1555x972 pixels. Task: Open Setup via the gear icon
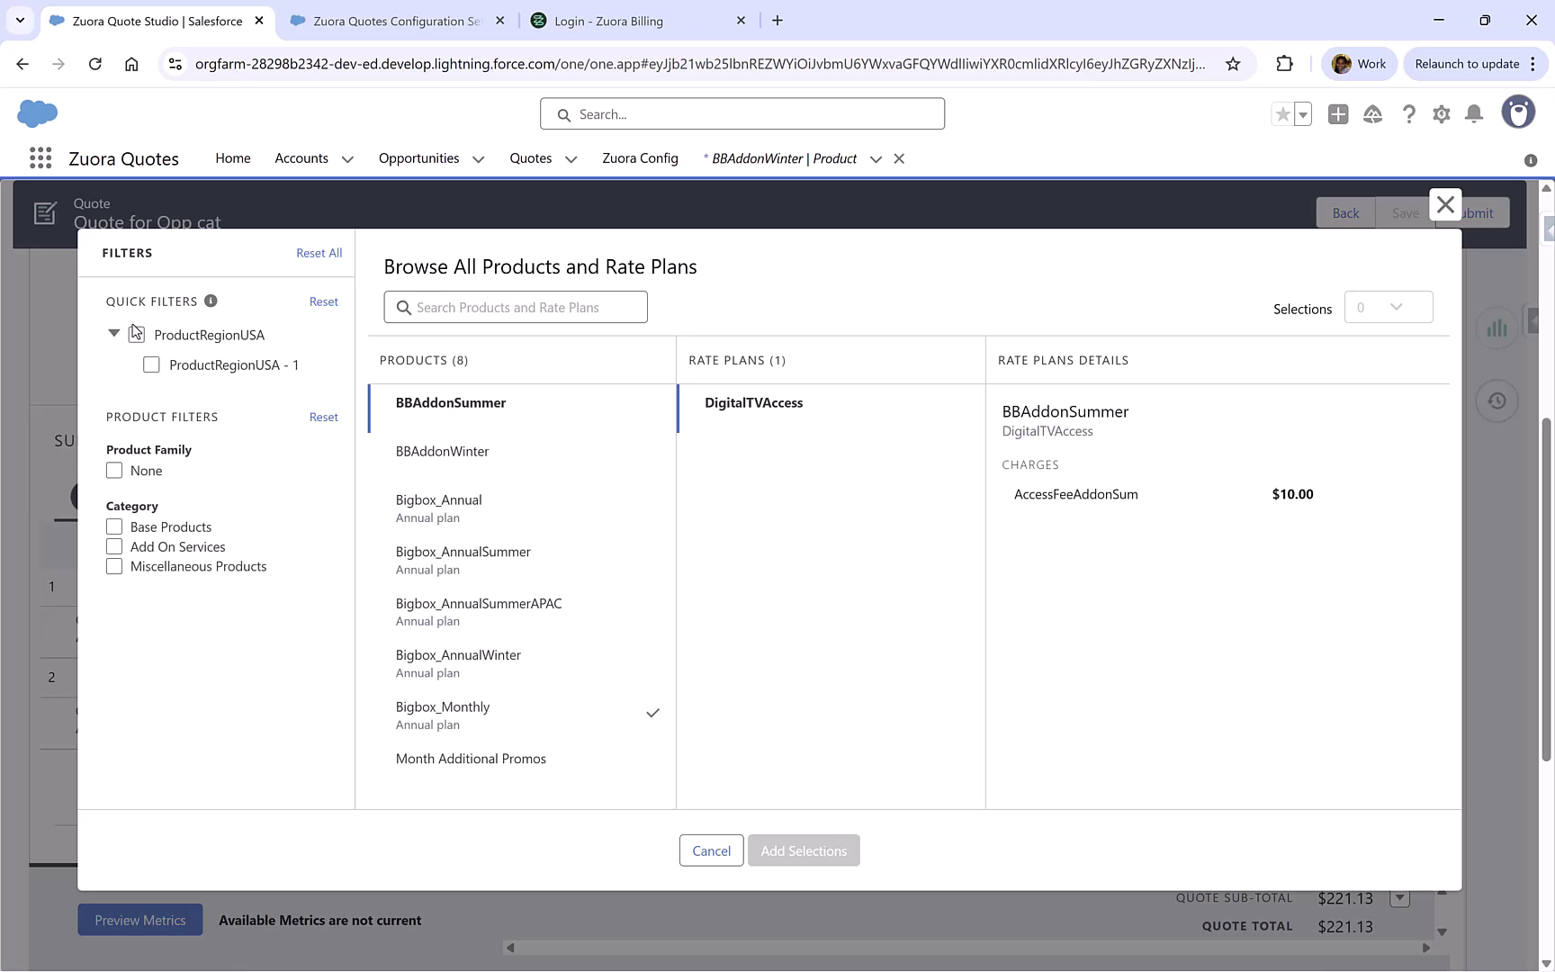tap(1441, 114)
